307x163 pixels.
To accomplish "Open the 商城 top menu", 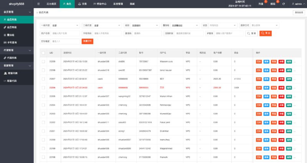I will [x=132, y=4].
